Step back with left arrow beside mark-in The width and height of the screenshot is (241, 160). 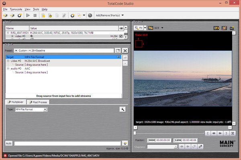pyautogui.click(x=214, y=133)
